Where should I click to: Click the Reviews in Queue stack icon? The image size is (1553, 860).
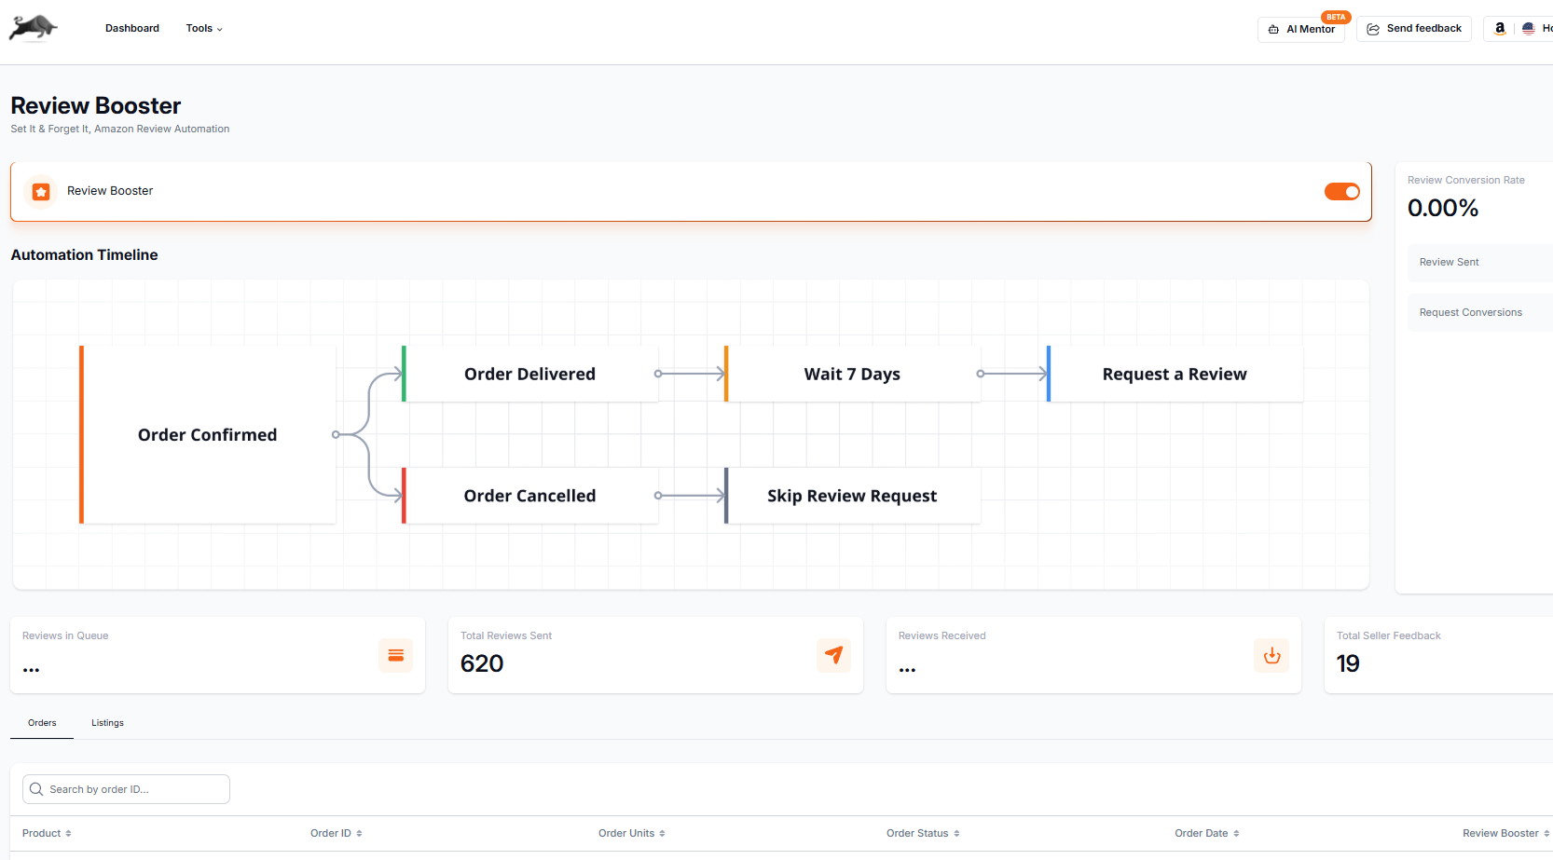click(x=396, y=655)
